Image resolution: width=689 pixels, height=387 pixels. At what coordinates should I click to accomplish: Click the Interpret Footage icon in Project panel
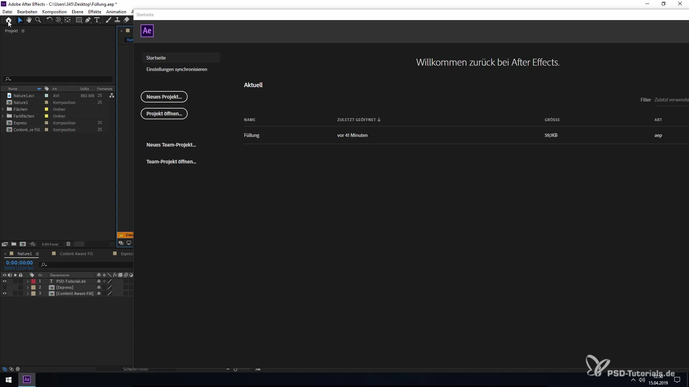pos(5,244)
